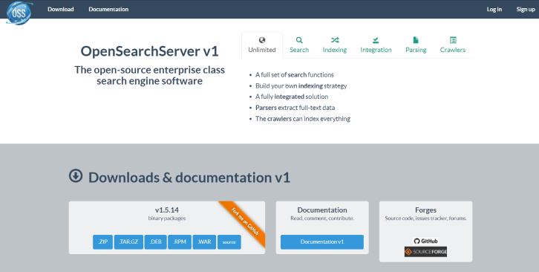
Task: Click the 'binary packages' caption
Action: click(x=167, y=218)
